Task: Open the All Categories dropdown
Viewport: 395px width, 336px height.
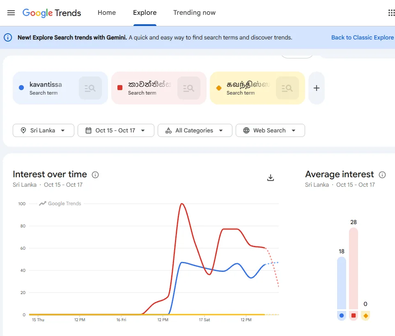Action: pos(195,130)
